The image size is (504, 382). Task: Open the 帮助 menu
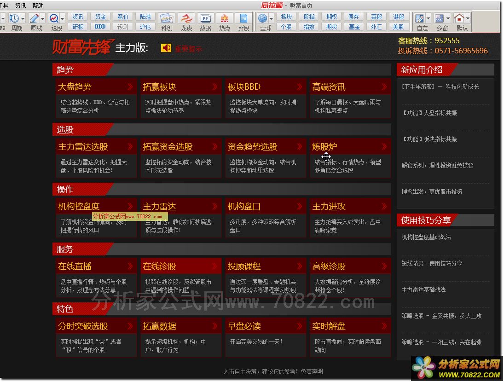click(x=38, y=6)
